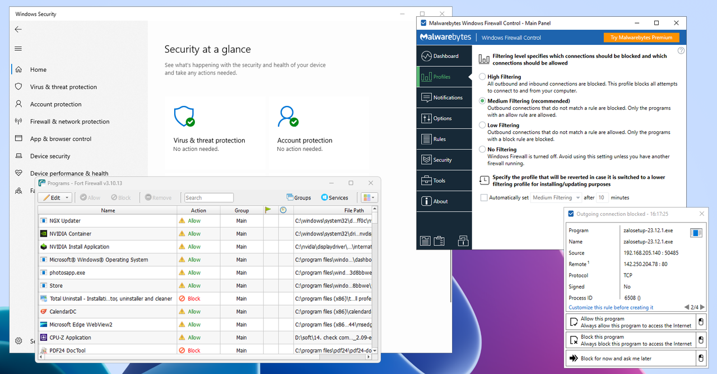Select Low Filtering profile
The image size is (717, 374).
coord(483,125)
